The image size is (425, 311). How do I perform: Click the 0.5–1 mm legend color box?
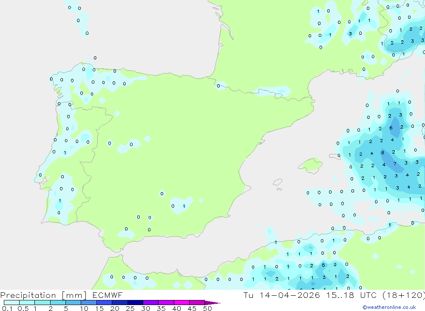[x=27, y=303]
